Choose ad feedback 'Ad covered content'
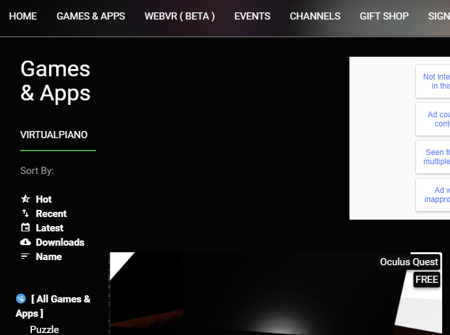 coord(433,119)
